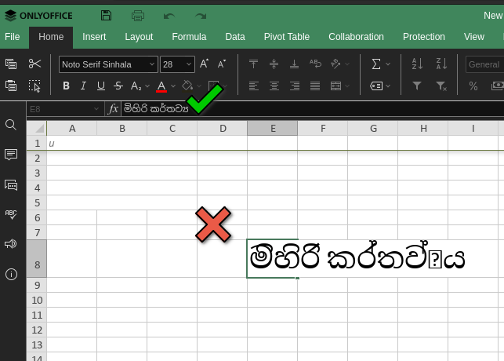This screenshot has width=504, height=361.
Task: Align text left in the cell
Action: [x=254, y=86]
